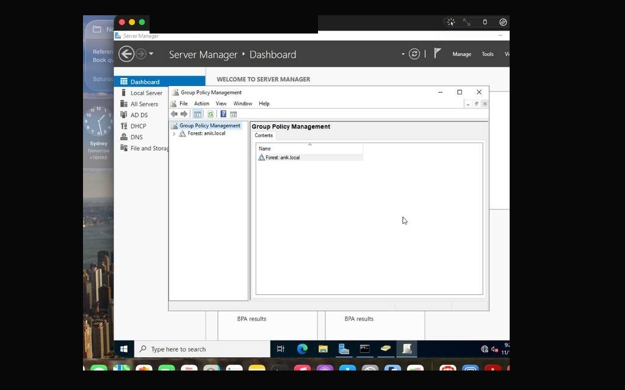Click the right BPA results link

(359, 319)
